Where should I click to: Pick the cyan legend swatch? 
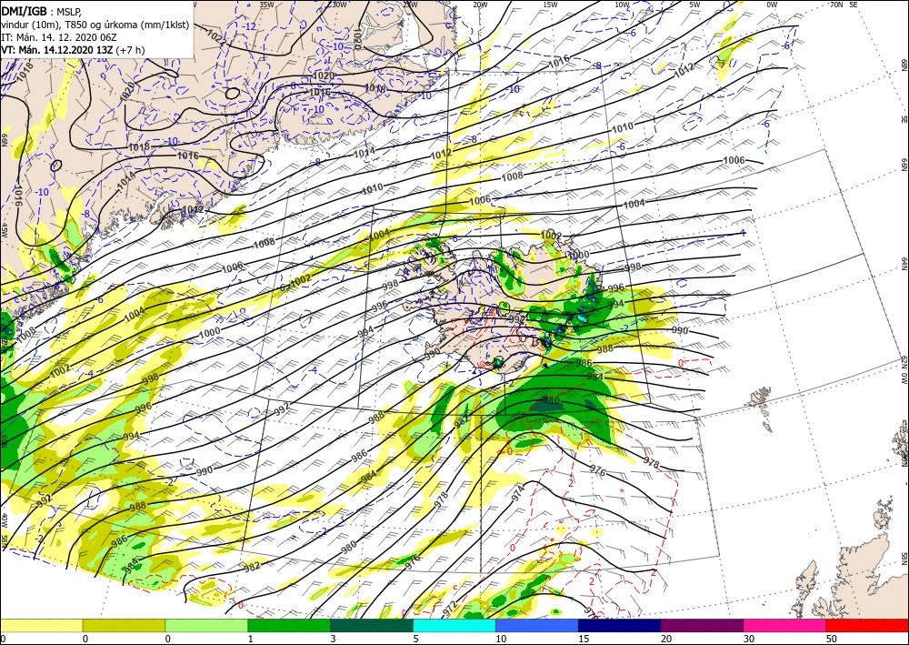tap(454, 625)
